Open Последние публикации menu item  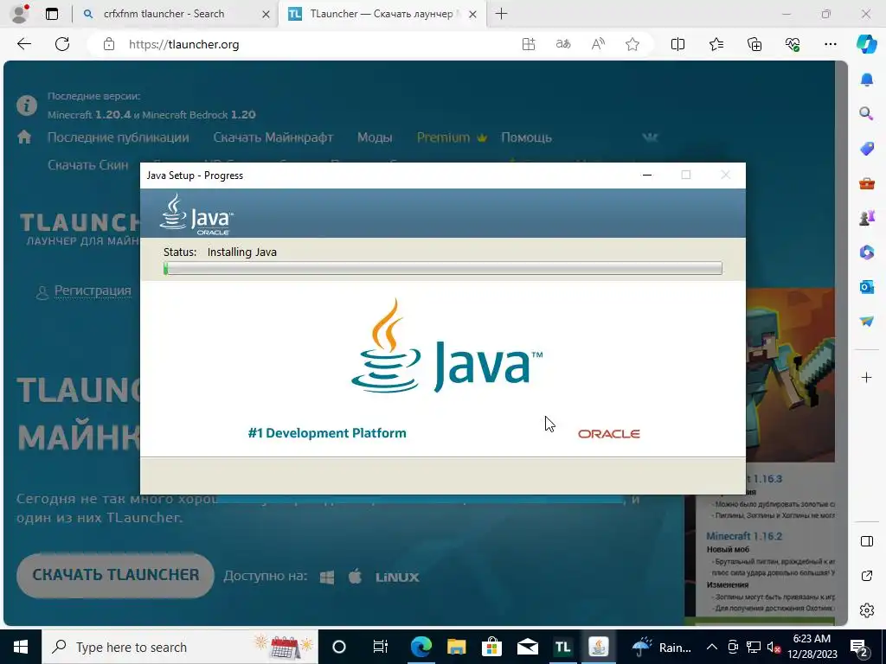(118, 137)
